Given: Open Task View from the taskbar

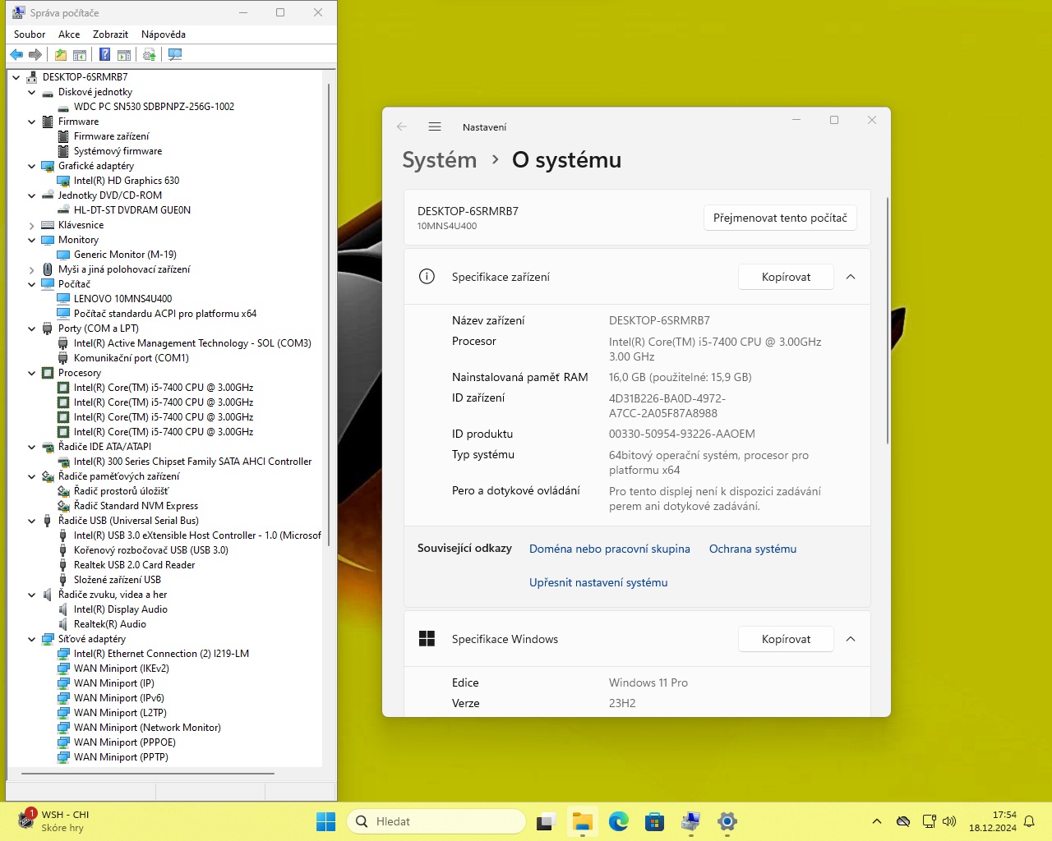Looking at the screenshot, I should coord(547,821).
